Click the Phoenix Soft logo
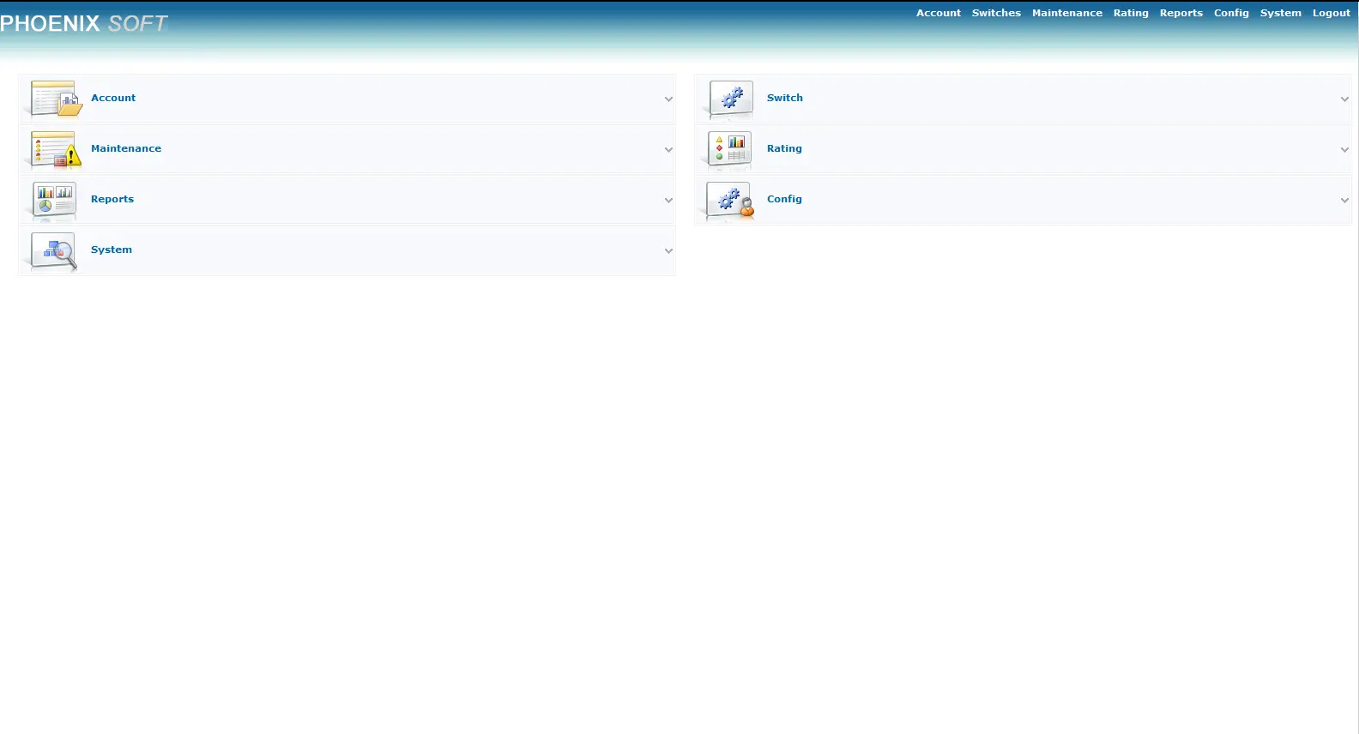This screenshot has width=1359, height=734. (84, 24)
